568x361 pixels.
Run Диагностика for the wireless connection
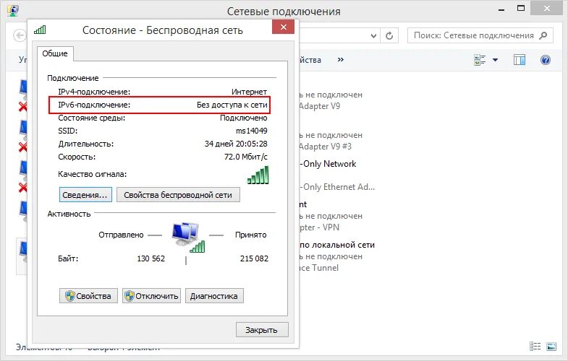click(215, 296)
